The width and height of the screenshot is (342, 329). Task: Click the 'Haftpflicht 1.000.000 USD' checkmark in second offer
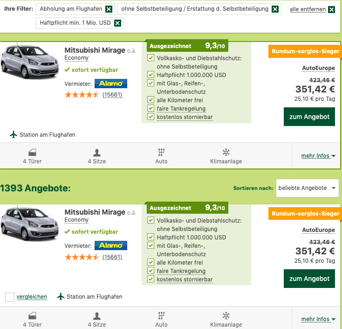tap(150, 237)
